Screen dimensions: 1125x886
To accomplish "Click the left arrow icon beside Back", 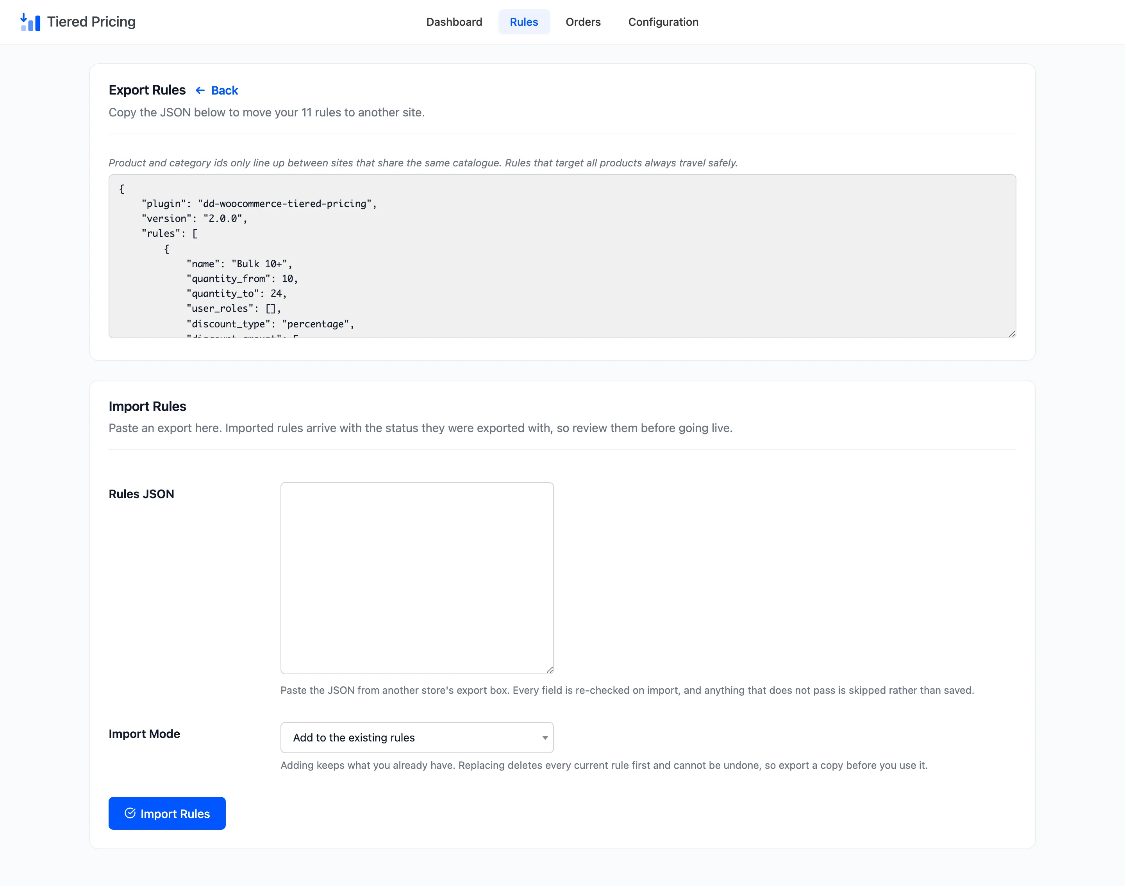I will [200, 90].
